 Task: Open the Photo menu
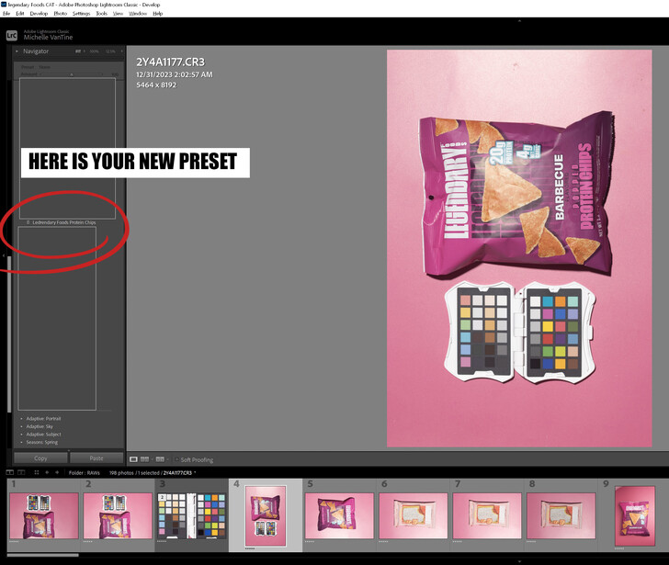60,14
